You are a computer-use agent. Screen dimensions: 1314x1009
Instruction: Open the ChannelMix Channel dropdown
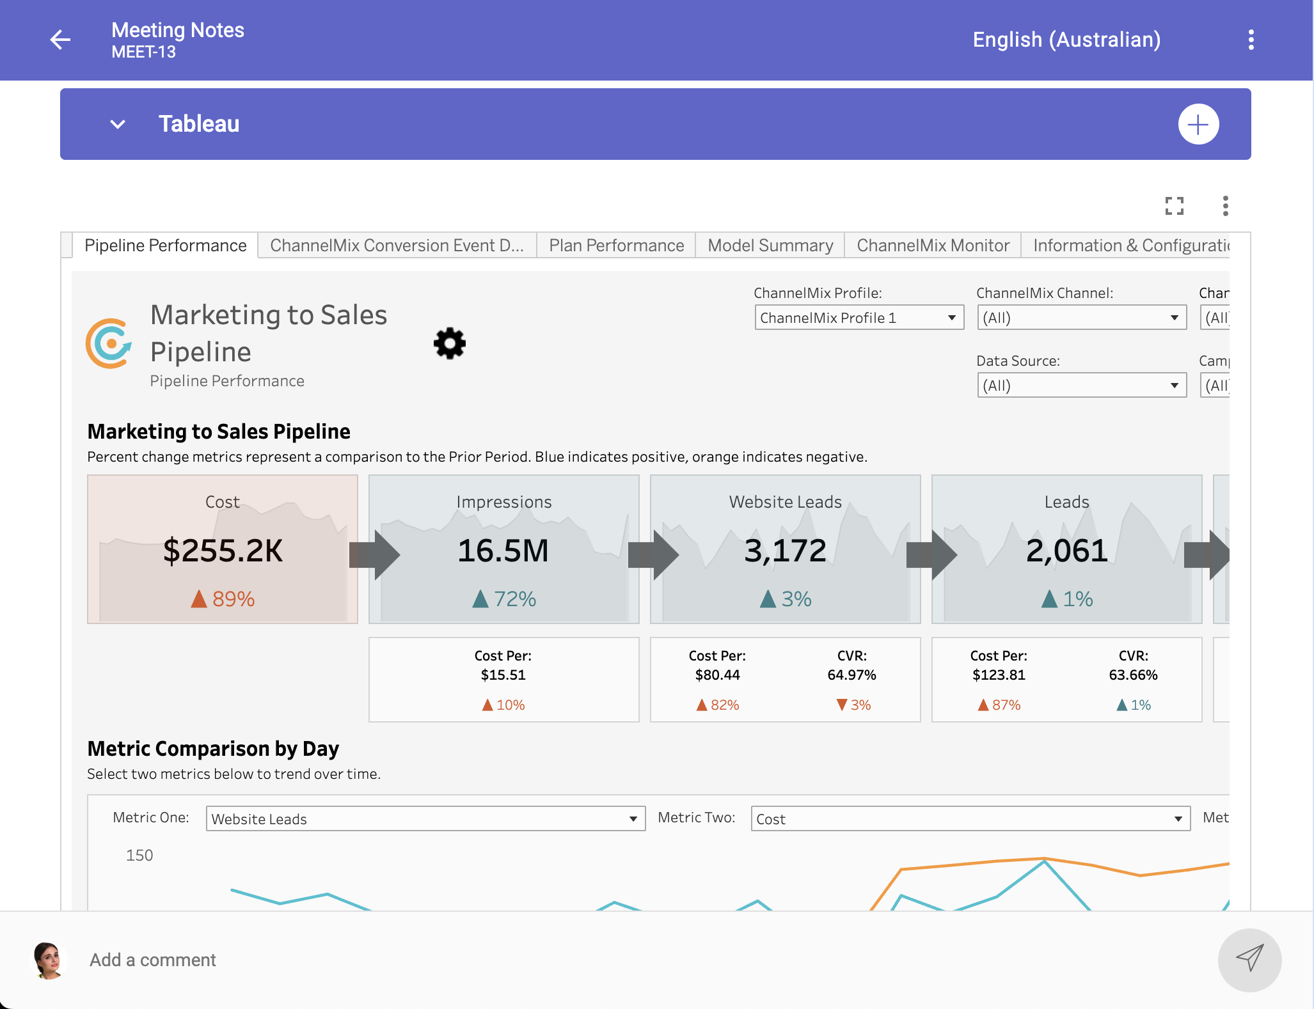[1081, 318]
